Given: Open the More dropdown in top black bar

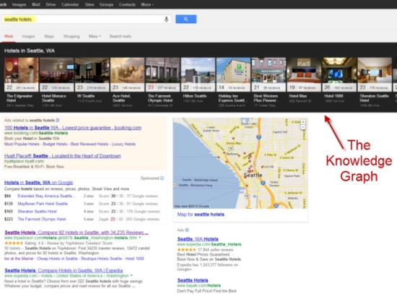Looking at the screenshot, I should click(147, 4).
